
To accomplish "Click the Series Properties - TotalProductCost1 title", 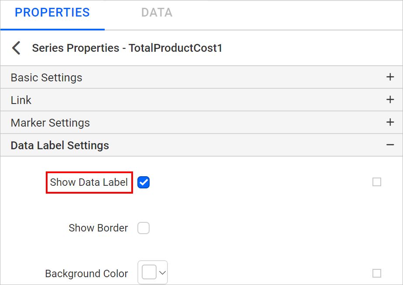I will click(x=127, y=48).
